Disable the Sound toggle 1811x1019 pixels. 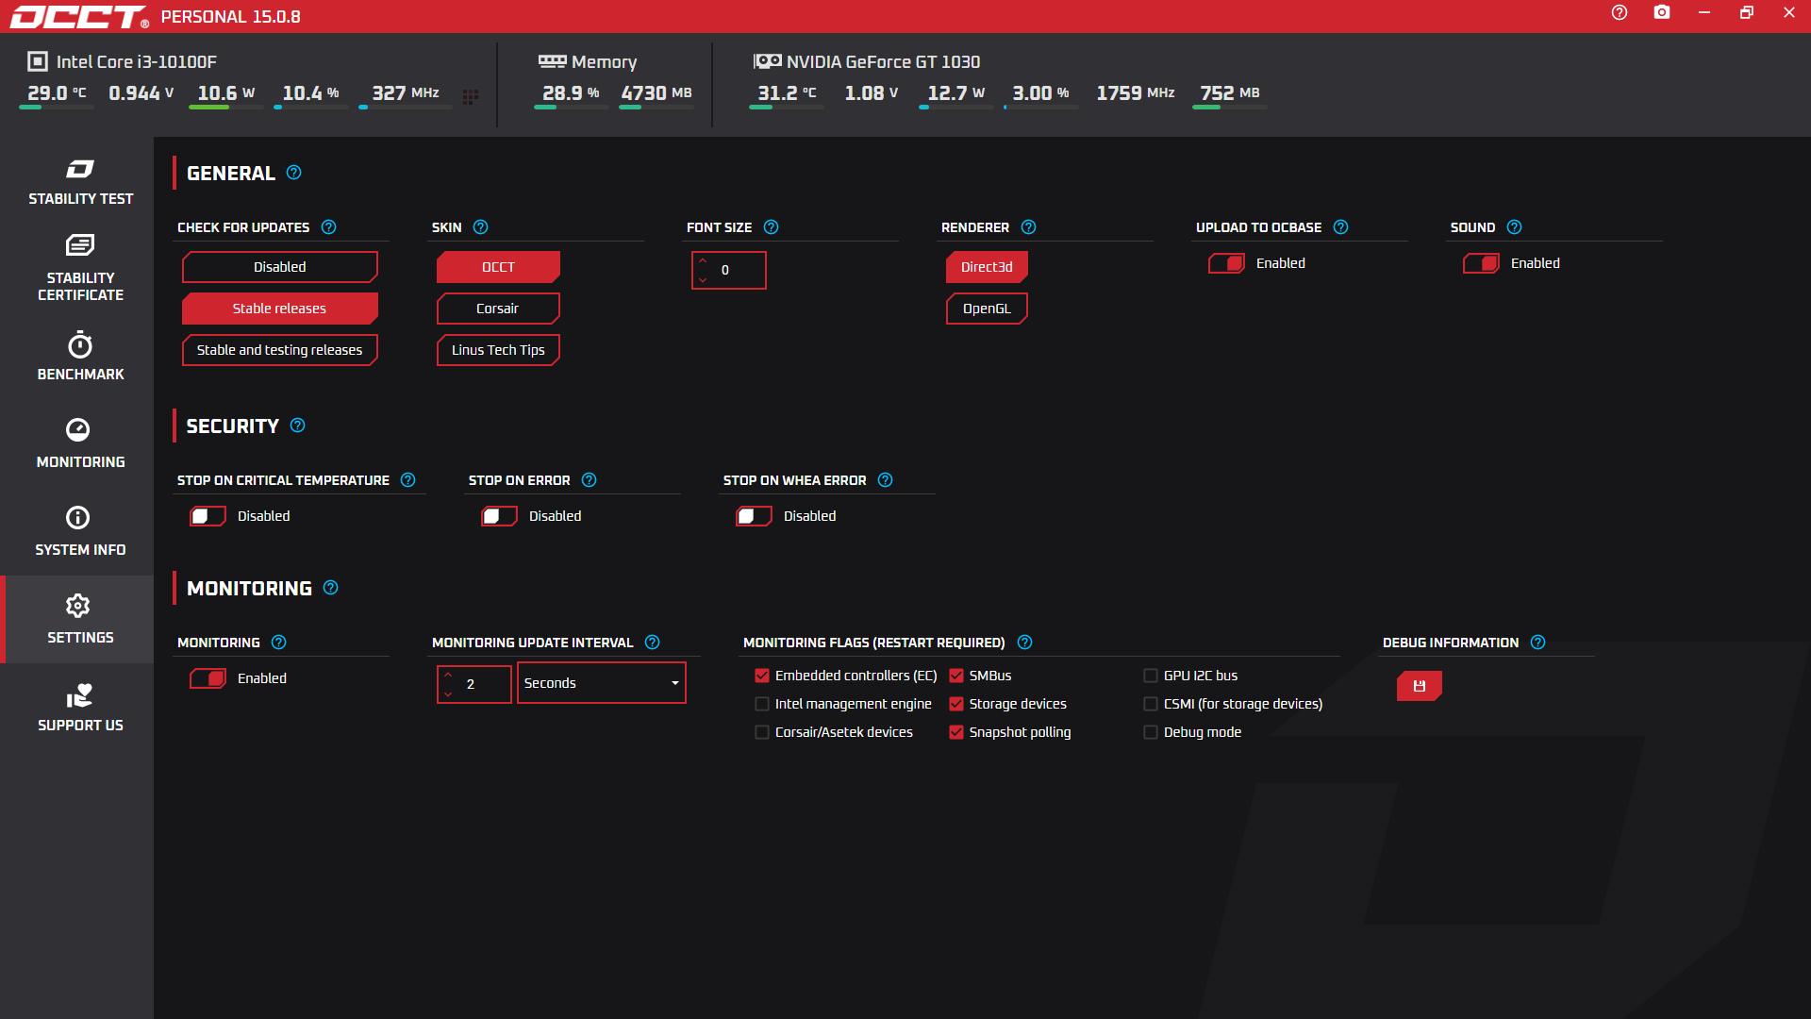pos(1481,263)
